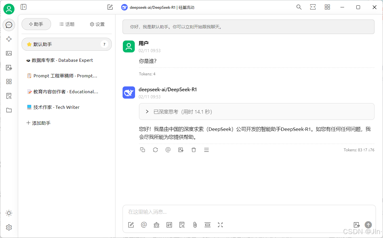
Task: Delete the DeepSeek-R1 reply
Action: point(194,150)
